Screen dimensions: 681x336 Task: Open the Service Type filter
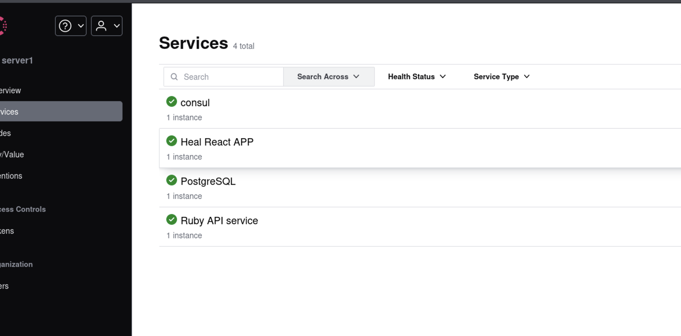coord(502,77)
